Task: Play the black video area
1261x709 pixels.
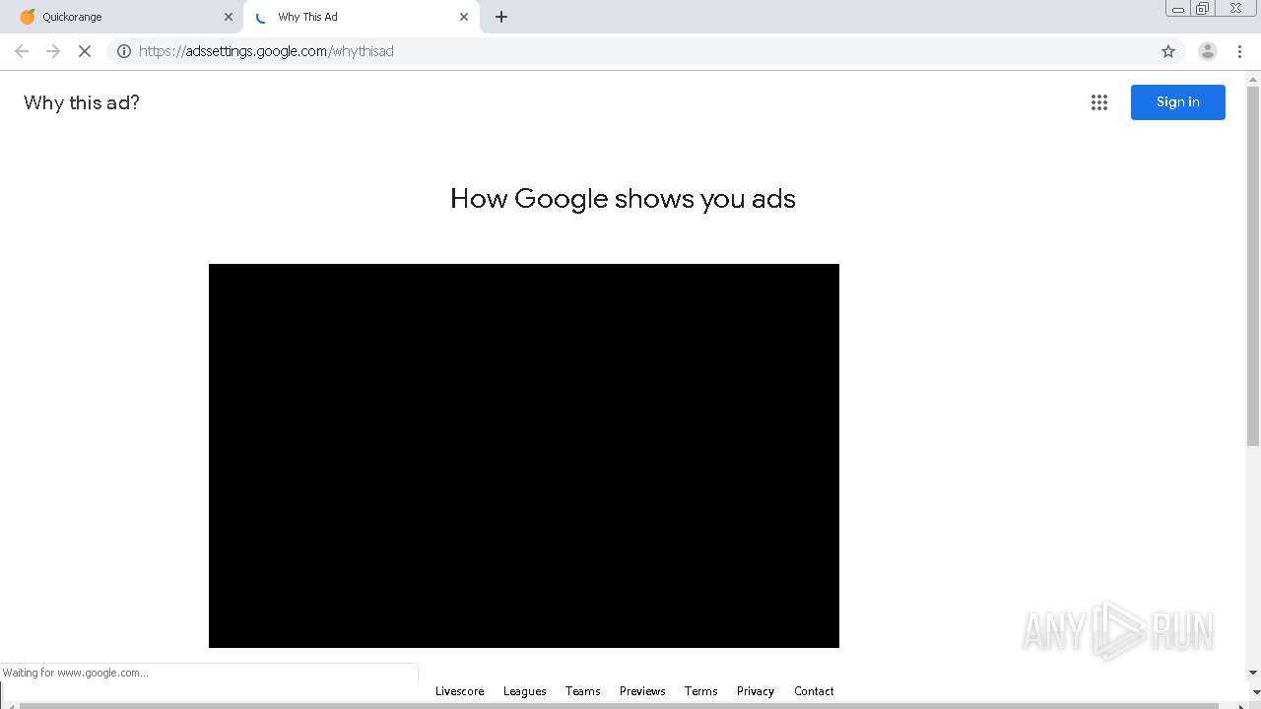Action: point(524,456)
